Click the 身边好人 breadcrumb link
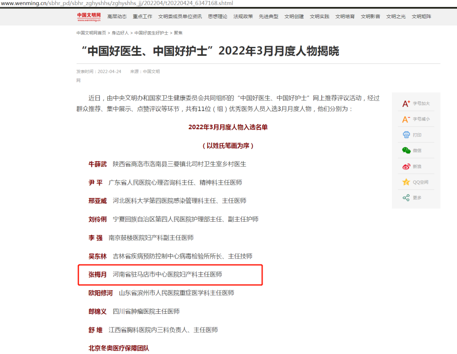 (x=120, y=33)
